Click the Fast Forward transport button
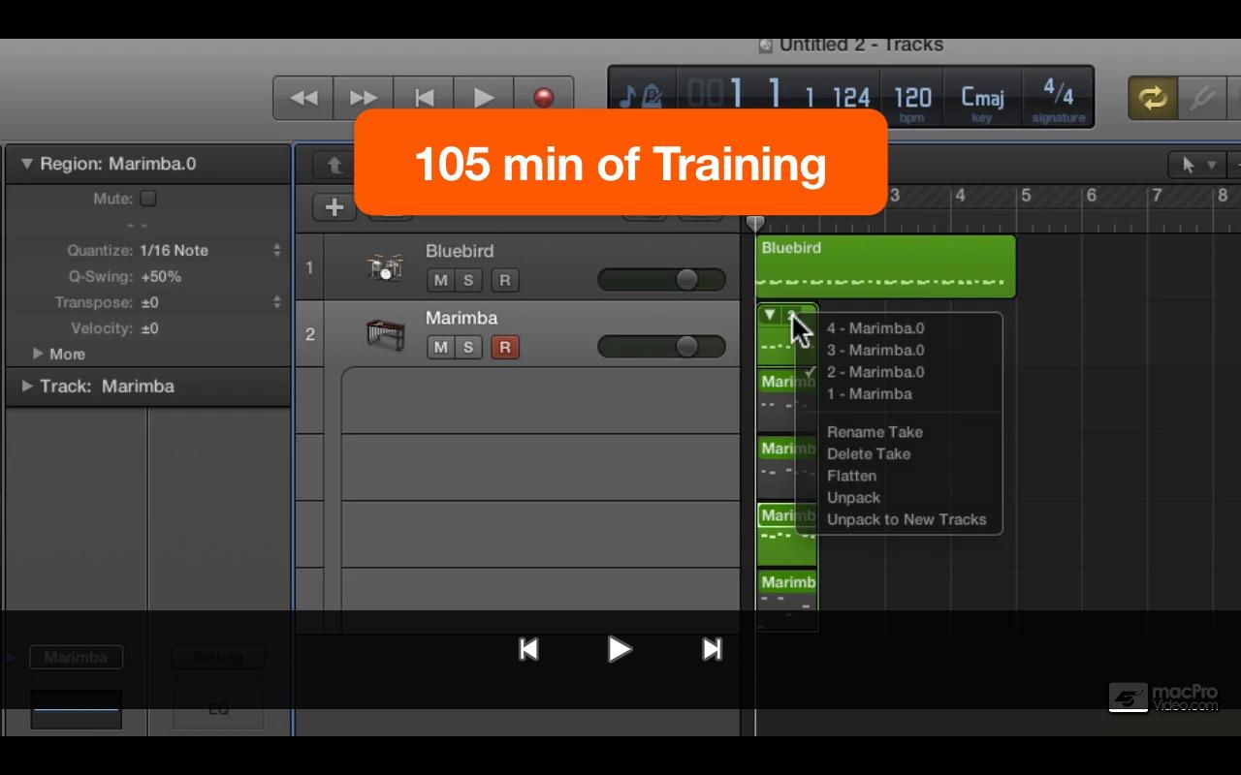The width and height of the screenshot is (1241, 775). coord(364,98)
